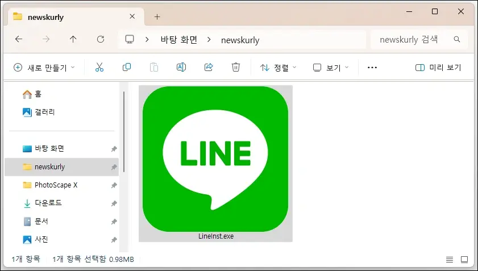
Task: Click the pin icon beside PhotoScape X
Action: coord(114,185)
